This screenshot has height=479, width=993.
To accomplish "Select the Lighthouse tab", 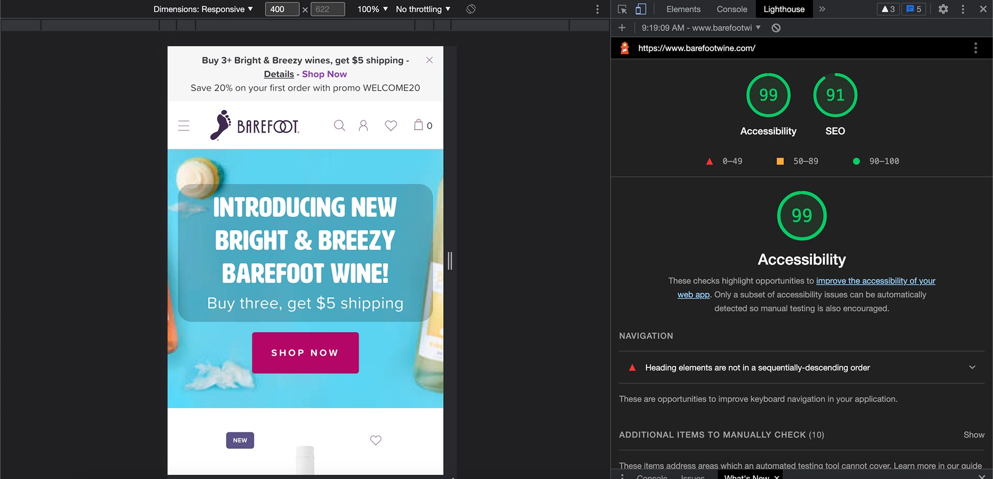I will pyautogui.click(x=784, y=9).
